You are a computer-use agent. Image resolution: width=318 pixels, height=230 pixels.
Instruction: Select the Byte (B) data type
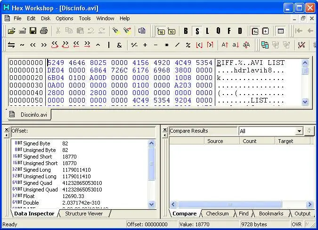coord(186,31)
